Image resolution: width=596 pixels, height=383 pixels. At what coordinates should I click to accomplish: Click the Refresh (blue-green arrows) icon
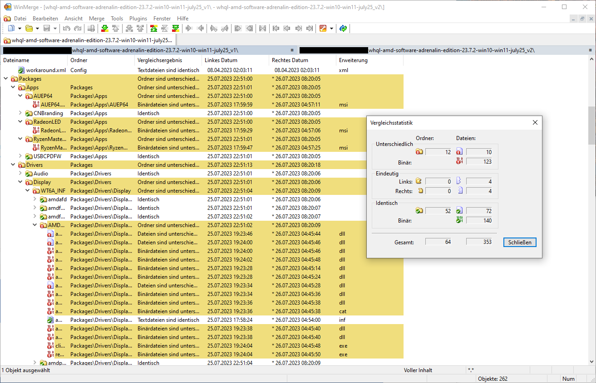(x=344, y=29)
